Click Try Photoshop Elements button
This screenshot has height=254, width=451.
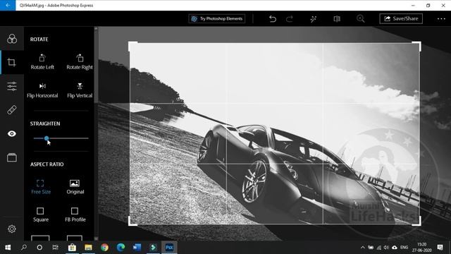217,19
